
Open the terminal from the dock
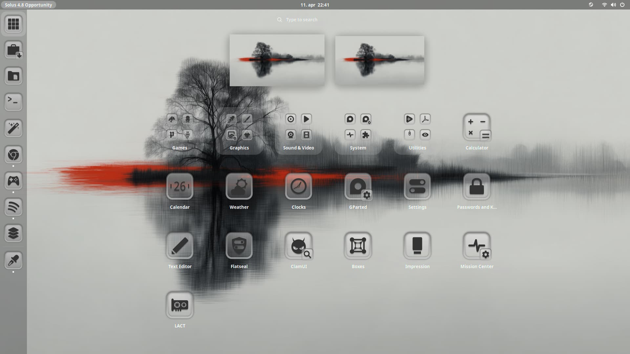click(13, 102)
